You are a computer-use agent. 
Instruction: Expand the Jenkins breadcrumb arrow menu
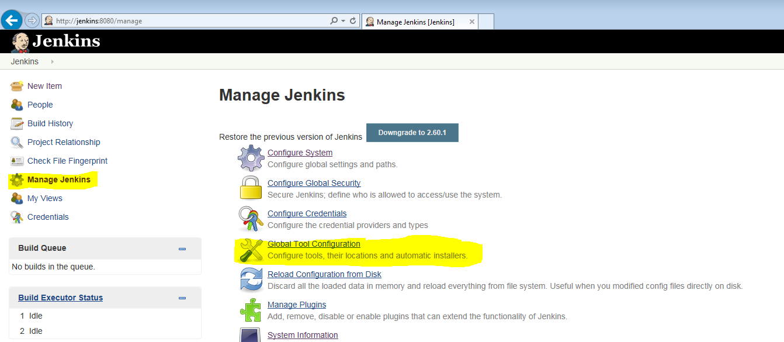pyautogui.click(x=52, y=61)
